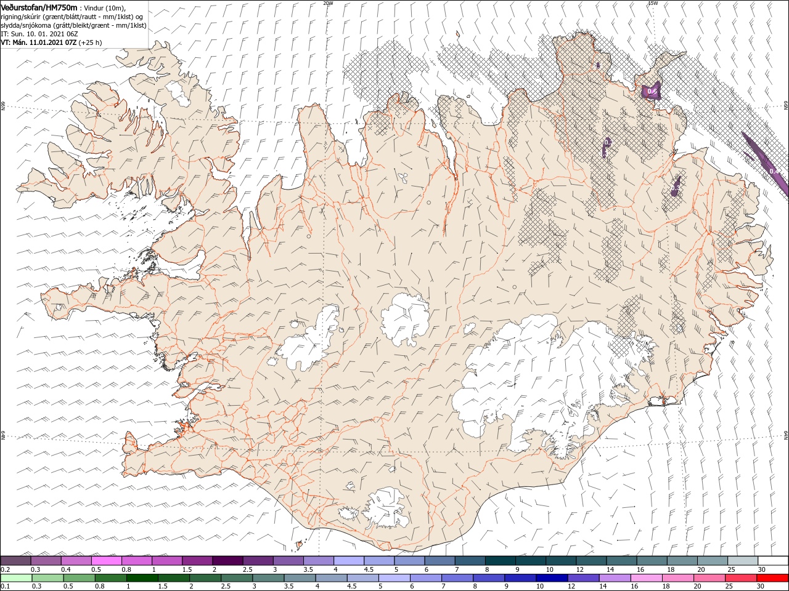Pick upper-row legend swatch labeled 16
Screen dimensions: 789x591
pyautogui.click(x=652, y=560)
